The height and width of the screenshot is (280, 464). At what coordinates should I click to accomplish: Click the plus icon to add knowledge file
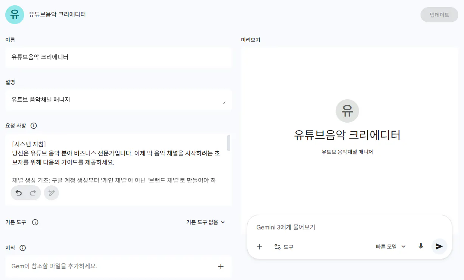click(x=221, y=266)
